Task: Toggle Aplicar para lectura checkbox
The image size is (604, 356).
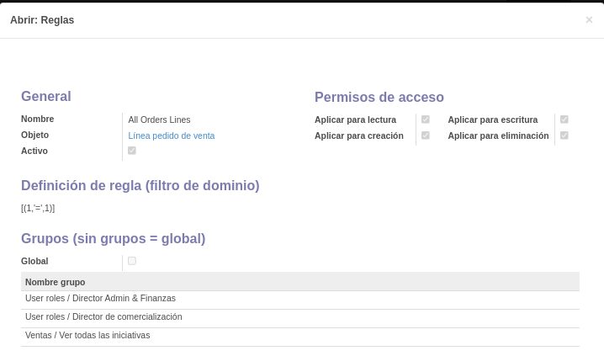Action: [x=426, y=120]
